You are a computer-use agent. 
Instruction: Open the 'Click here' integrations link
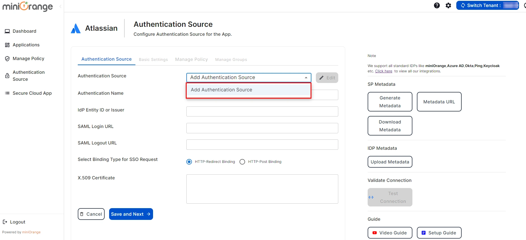(384, 71)
